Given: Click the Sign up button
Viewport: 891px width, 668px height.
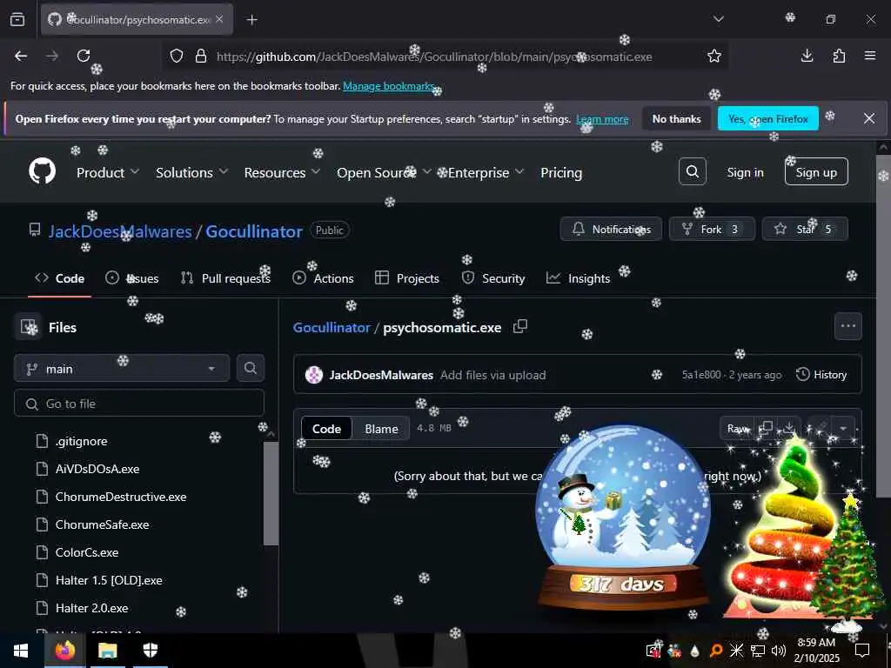Looking at the screenshot, I should pos(816,172).
